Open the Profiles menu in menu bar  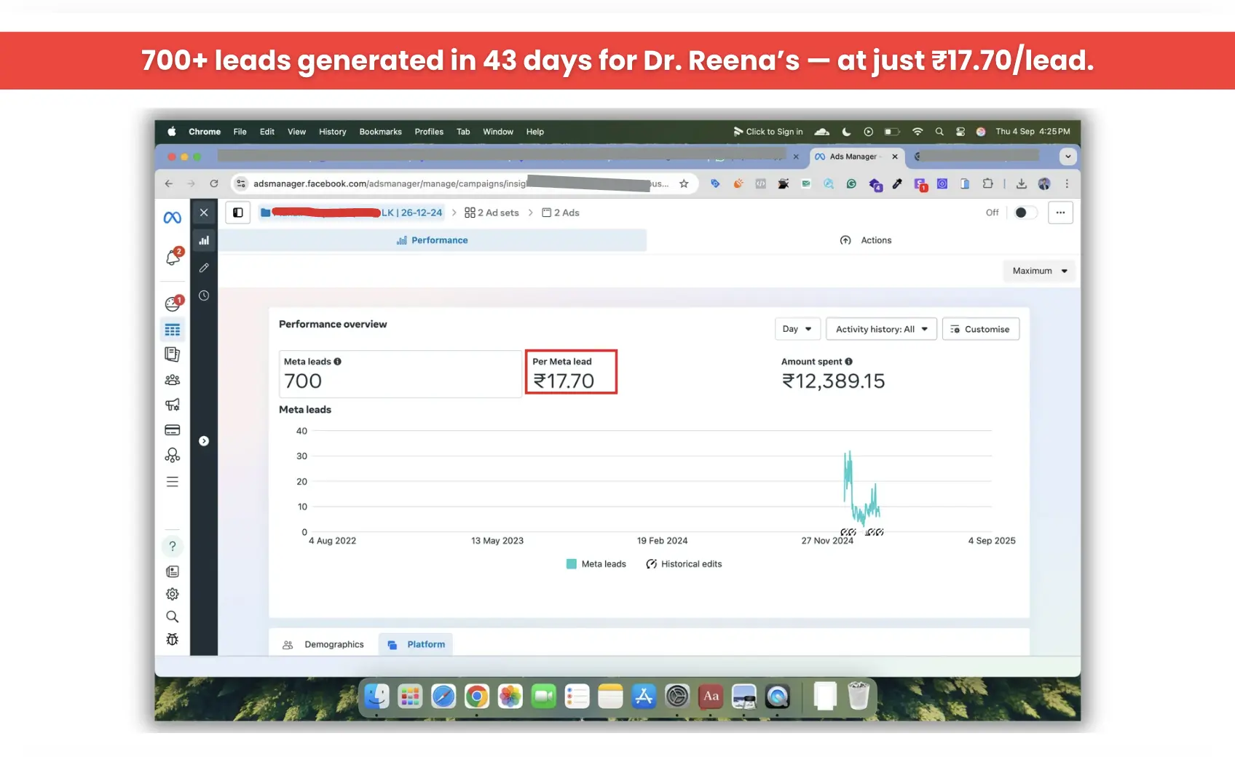(429, 132)
